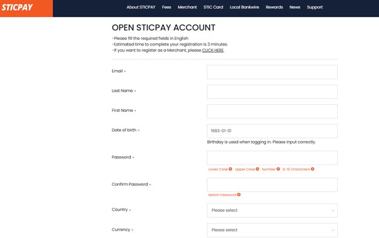Click the Number requirement X icon
This screenshot has height=238, width=379.
[278, 169]
